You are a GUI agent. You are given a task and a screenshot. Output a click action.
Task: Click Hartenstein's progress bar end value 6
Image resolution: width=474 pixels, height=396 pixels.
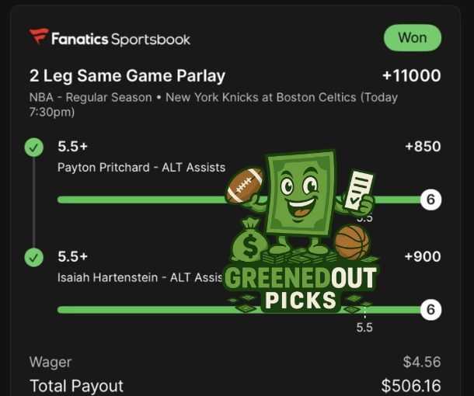coord(431,310)
